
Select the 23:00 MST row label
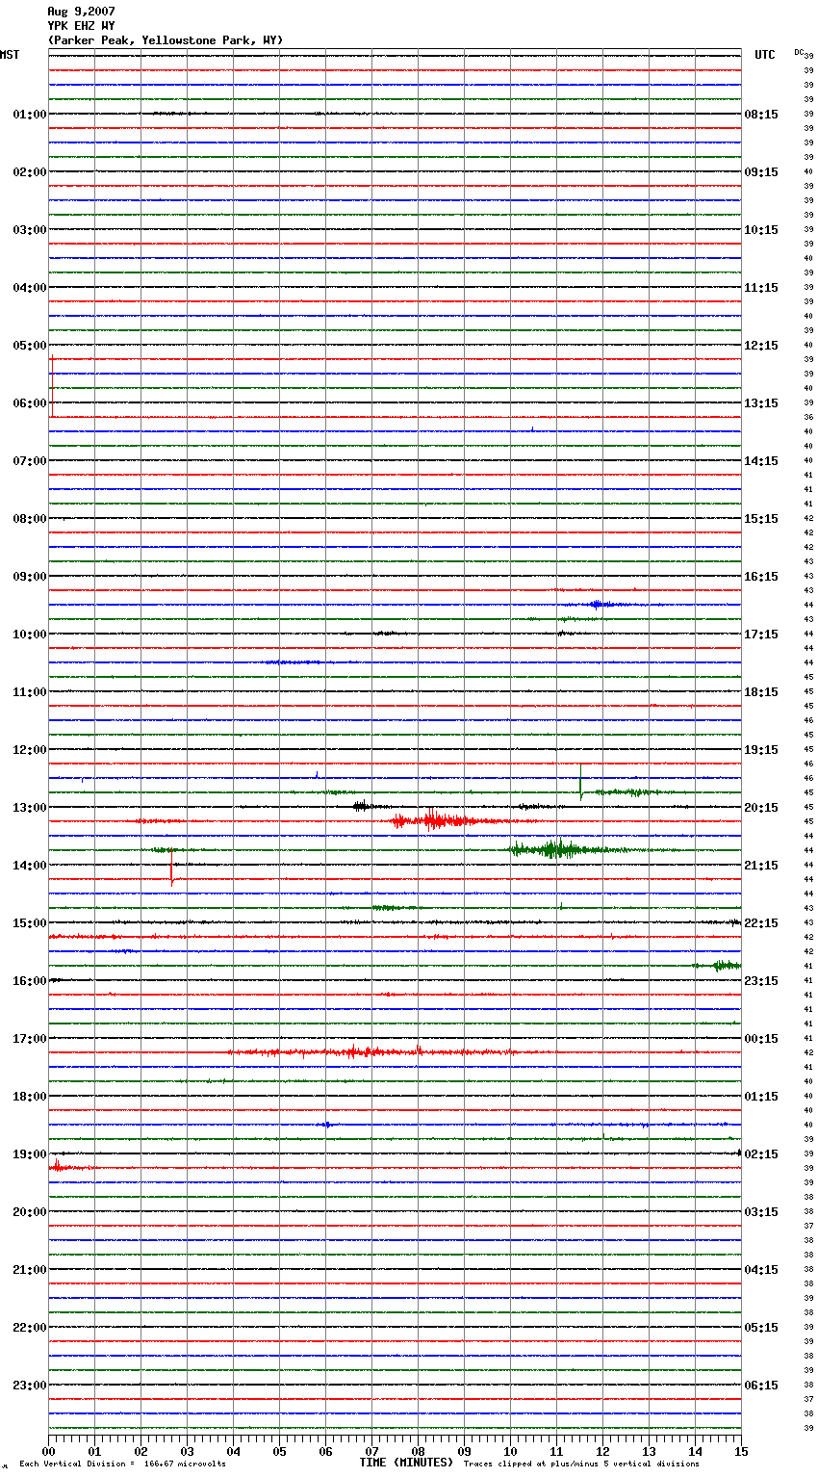click(x=30, y=1386)
